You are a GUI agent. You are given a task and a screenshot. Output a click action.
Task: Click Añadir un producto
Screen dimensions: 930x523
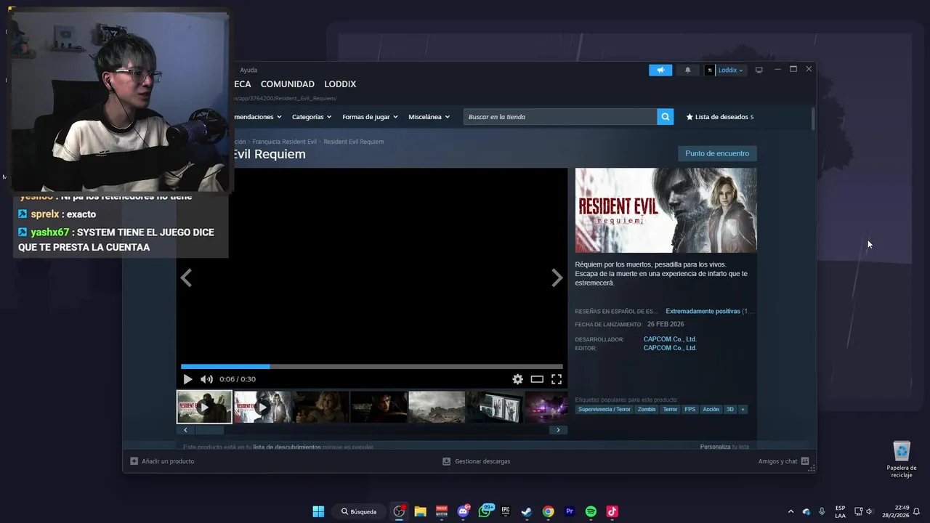[162, 461]
